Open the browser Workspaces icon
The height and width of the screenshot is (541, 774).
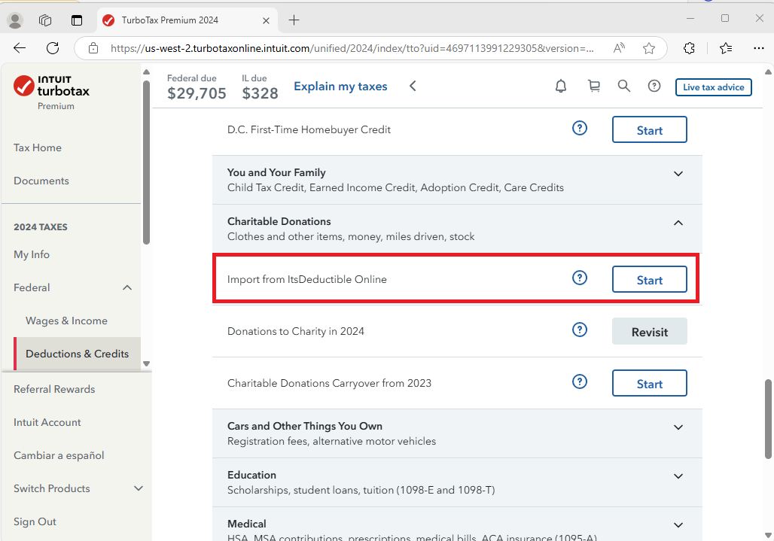point(45,20)
